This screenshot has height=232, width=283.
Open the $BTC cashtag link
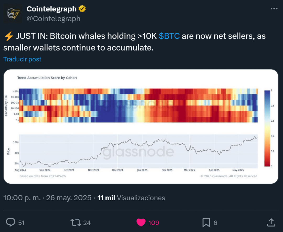pos(169,36)
